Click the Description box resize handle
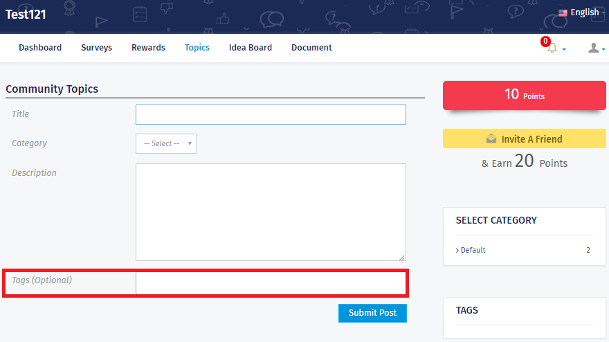 point(402,257)
